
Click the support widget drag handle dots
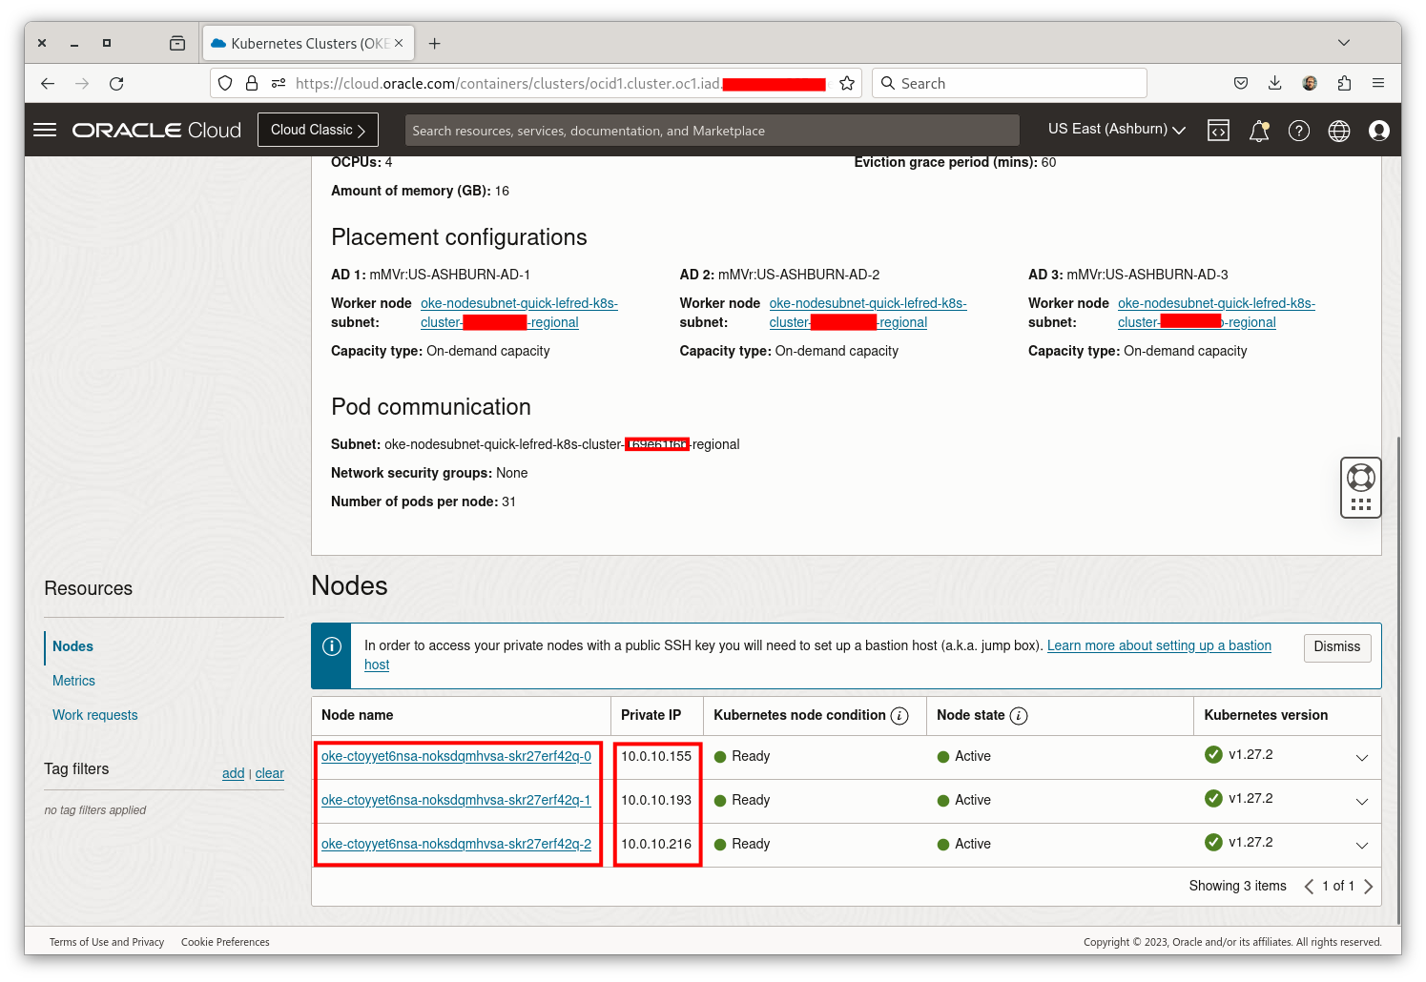pos(1361,504)
